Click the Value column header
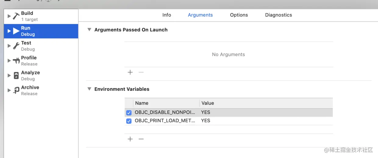378x158 pixels. (x=266, y=103)
